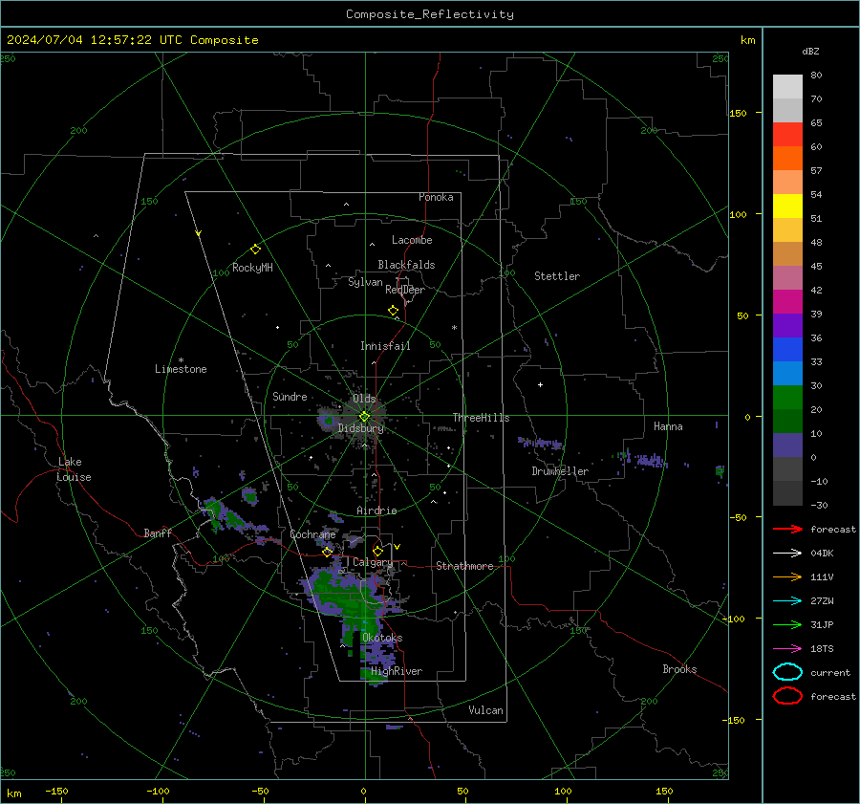Click the yellow diamond marker above Calgary
Viewport: 860px width, 804px height.
(377, 551)
